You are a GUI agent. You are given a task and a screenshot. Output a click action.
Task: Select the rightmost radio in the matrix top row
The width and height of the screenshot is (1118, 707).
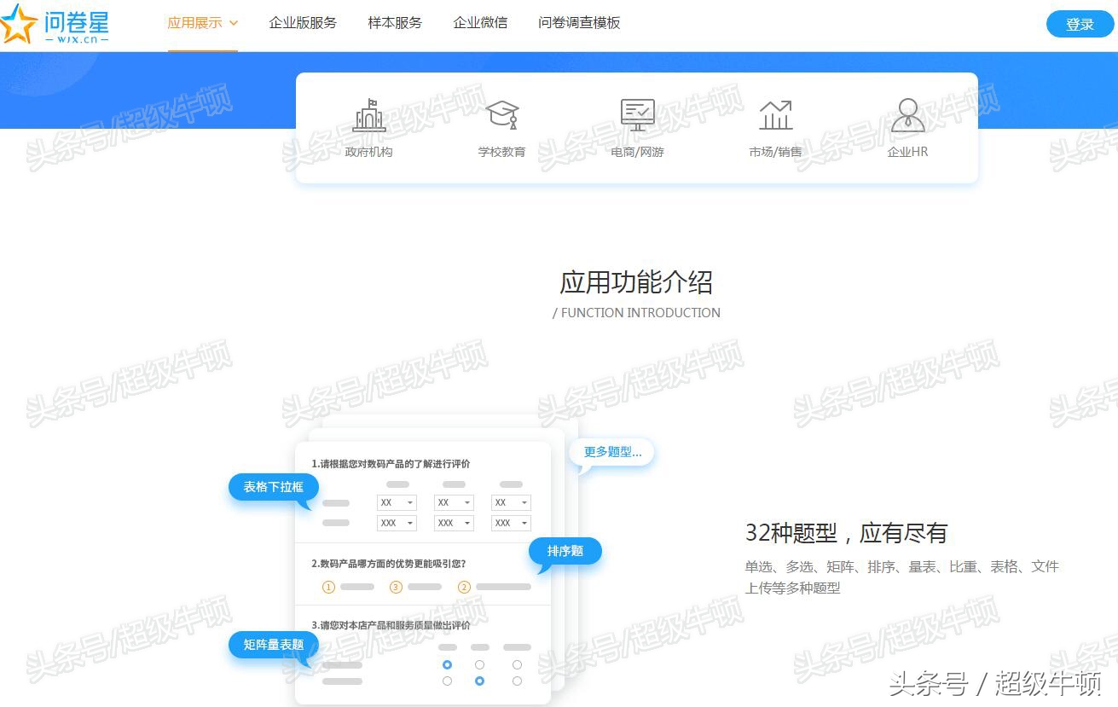pos(516,665)
